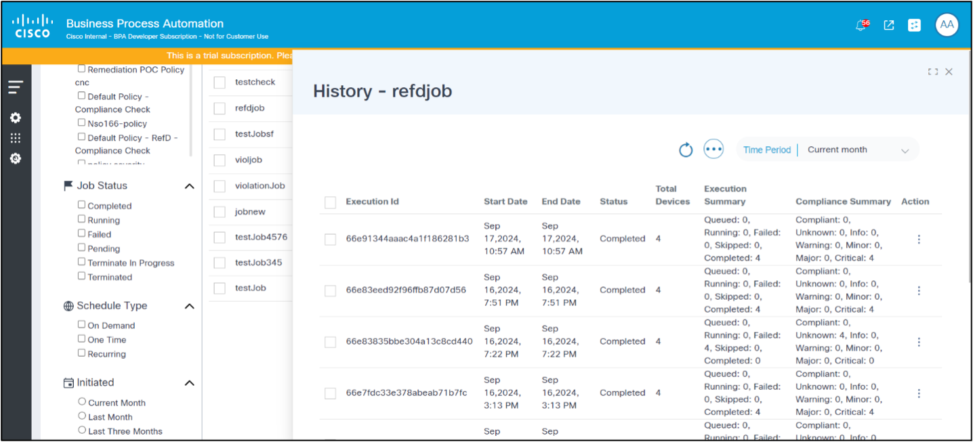Check the One Time schedule type

82,338
